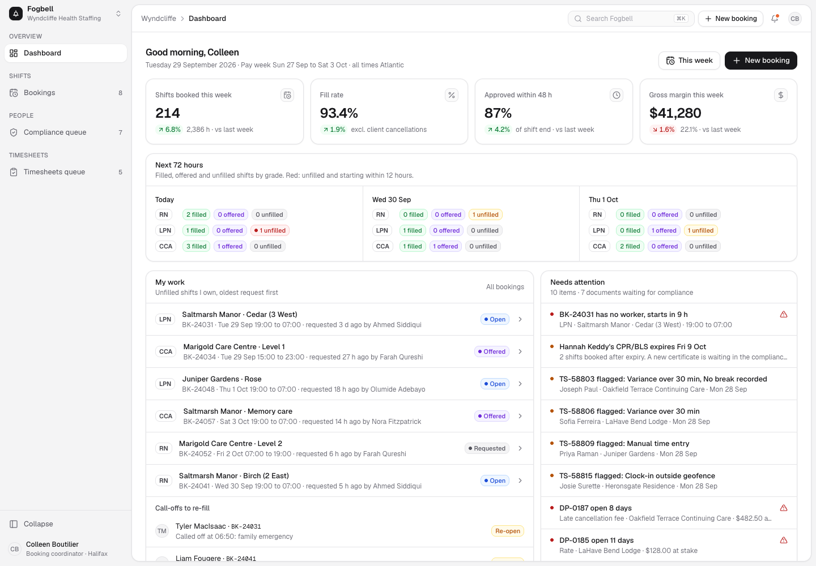
Task: Click the Collapse panel icon
Action: (x=14, y=524)
